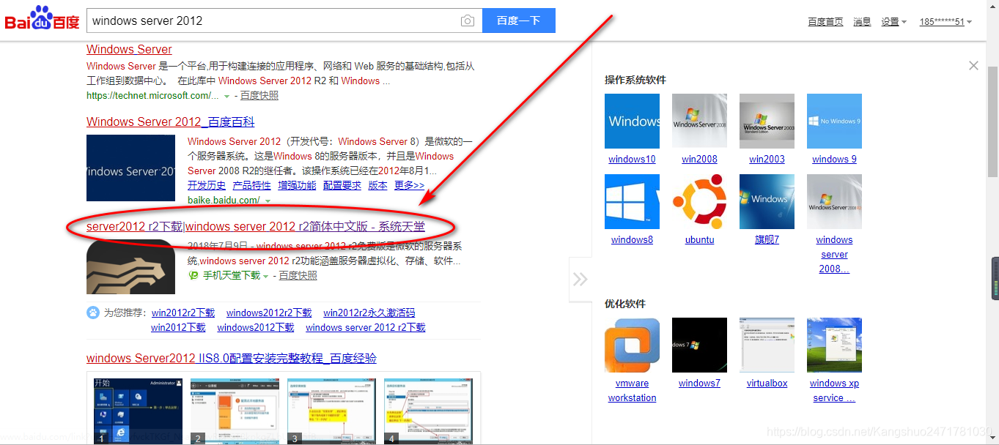Open recommended search windows2012下载
Viewport: 999px width, 445px height.
[255, 327]
